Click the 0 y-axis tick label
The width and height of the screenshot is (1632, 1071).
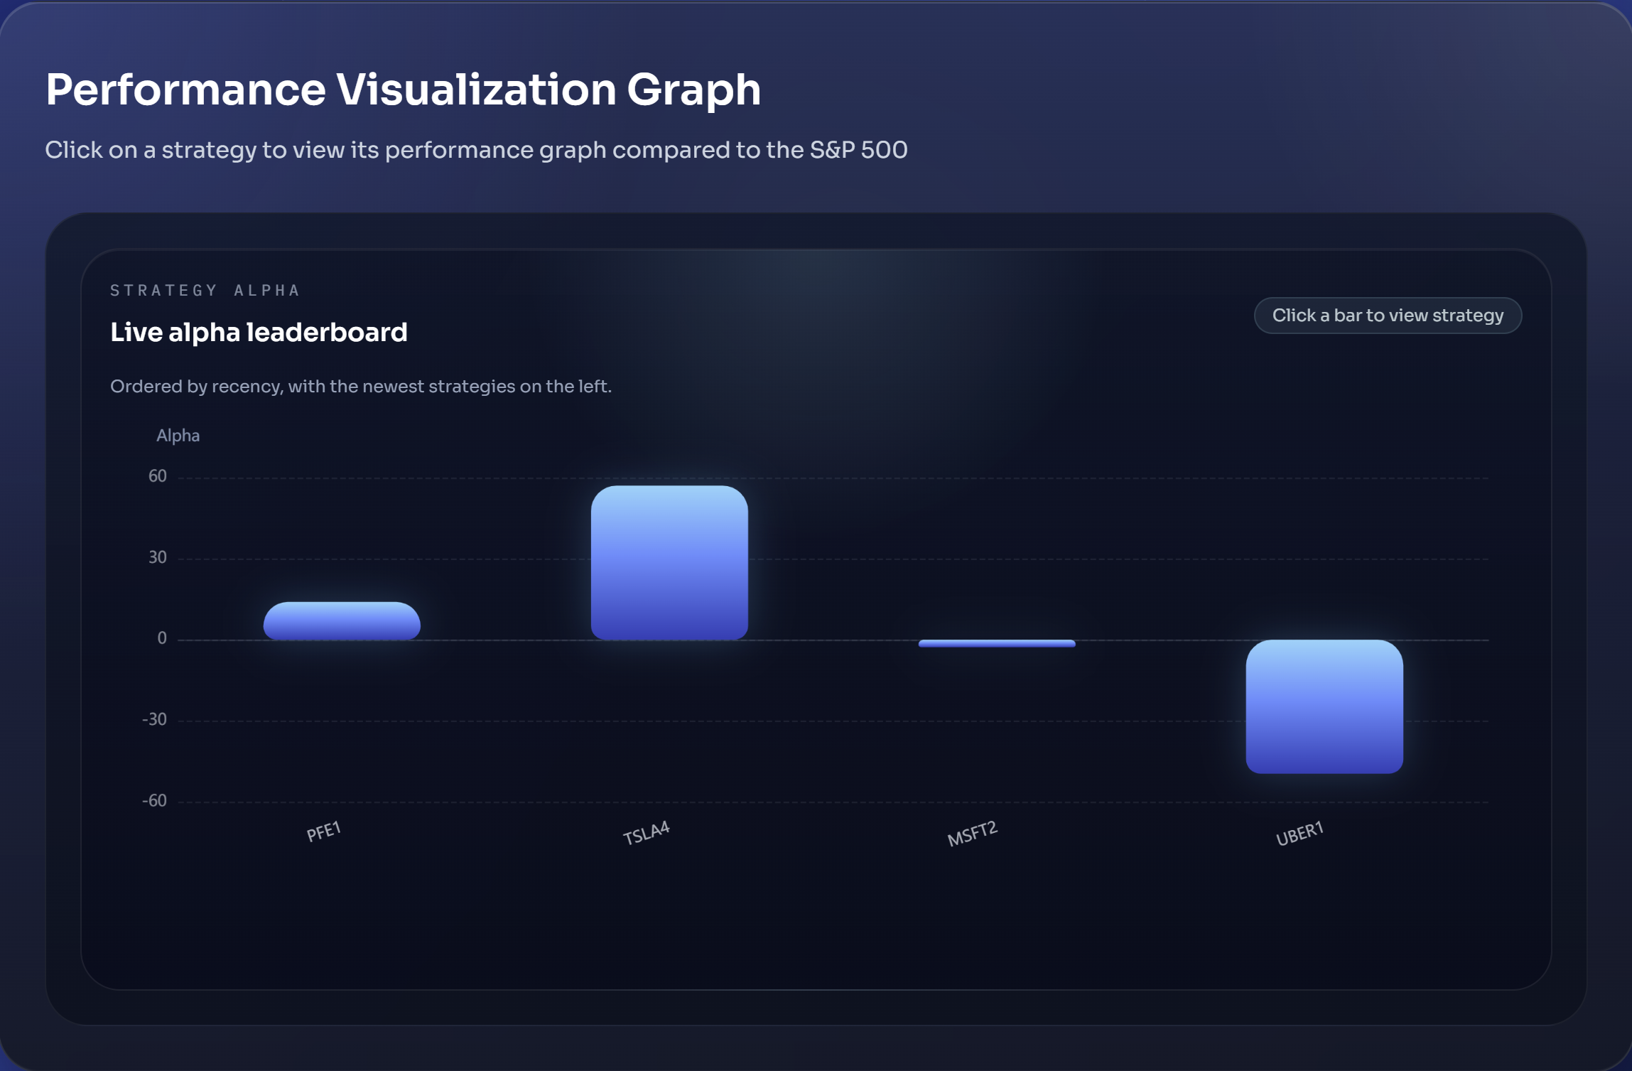tap(162, 638)
